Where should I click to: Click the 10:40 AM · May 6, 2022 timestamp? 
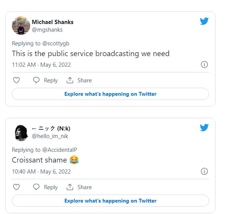[x=41, y=172]
